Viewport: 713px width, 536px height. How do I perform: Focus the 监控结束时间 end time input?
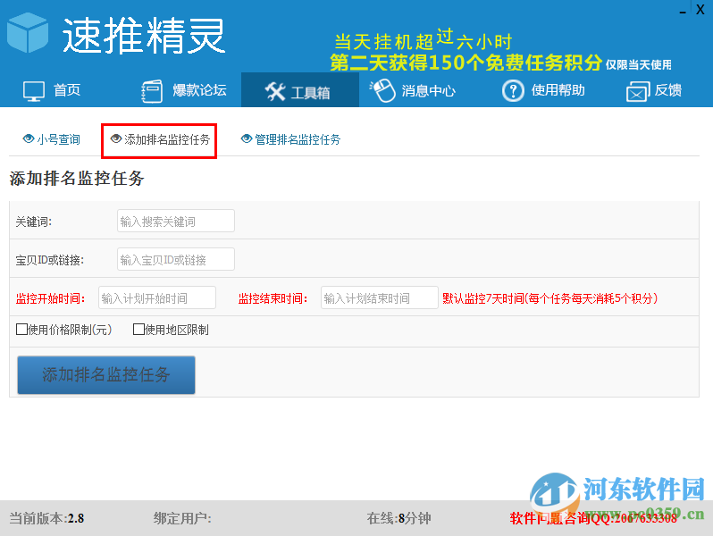coord(379,297)
